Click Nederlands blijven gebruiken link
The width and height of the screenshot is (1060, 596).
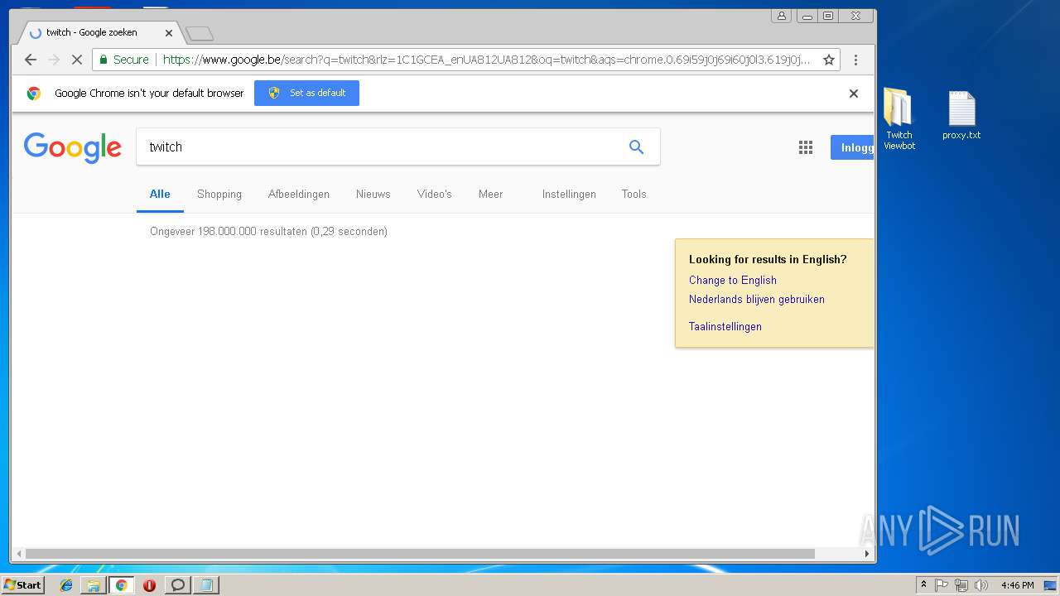click(757, 299)
